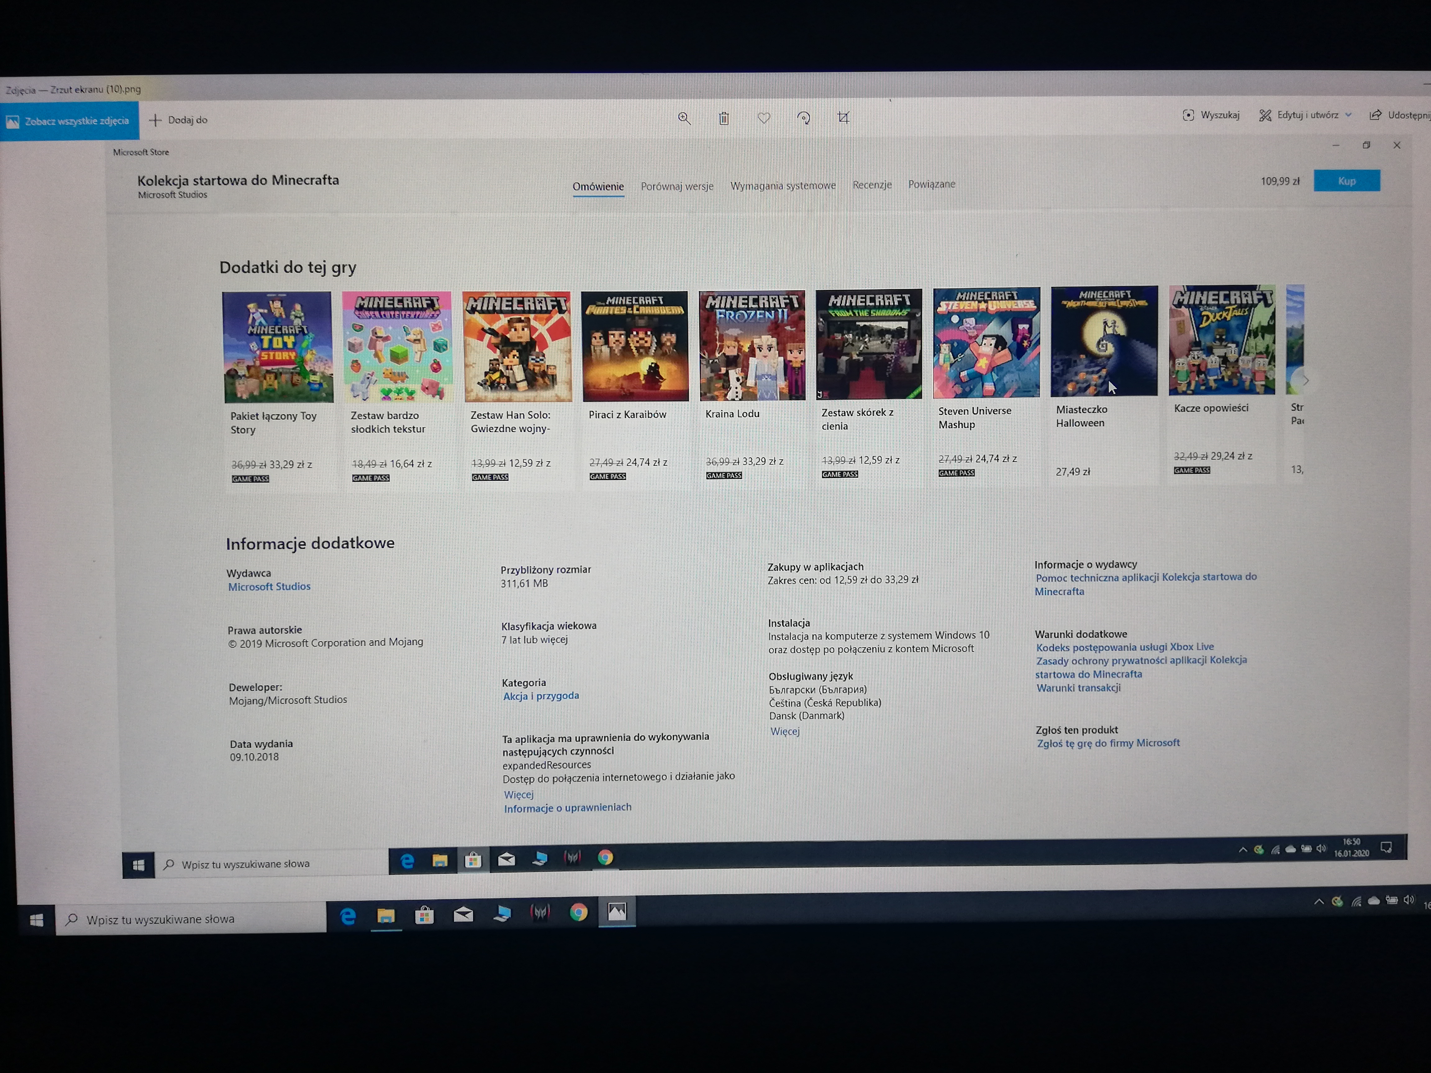Launch Chrome from the outer Windows taskbar
Screen dimensions: 1431x1073
click(x=579, y=912)
